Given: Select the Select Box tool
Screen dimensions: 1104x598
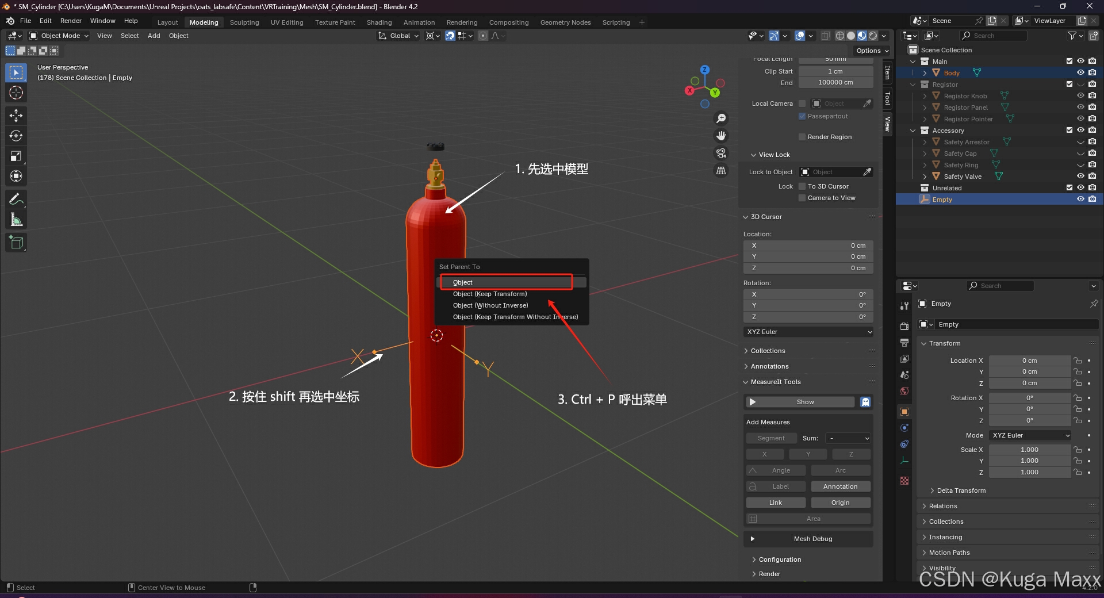Looking at the screenshot, I should pos(16,72).
